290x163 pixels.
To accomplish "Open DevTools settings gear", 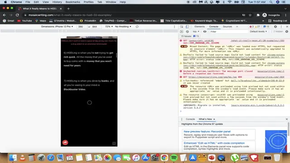I will coord(275,27).
